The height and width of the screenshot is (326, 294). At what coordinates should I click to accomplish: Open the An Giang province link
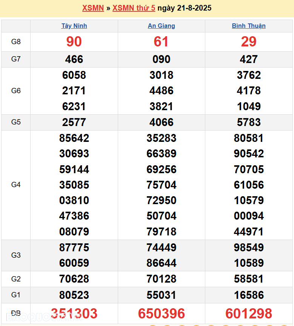tap(161, 26)
